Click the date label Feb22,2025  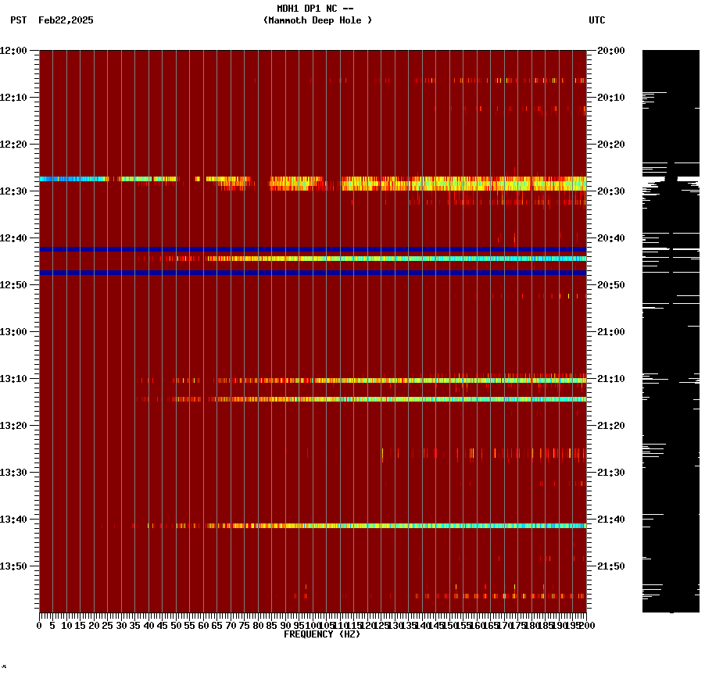(64, 21)
